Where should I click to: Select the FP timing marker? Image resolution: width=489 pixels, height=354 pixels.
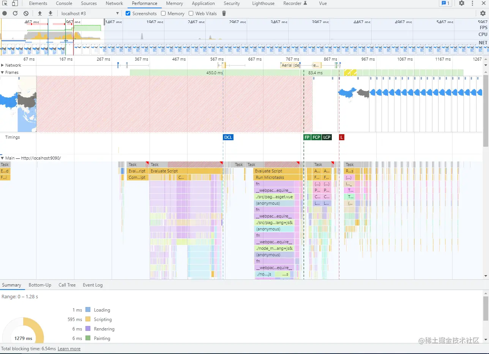[307, 137]
